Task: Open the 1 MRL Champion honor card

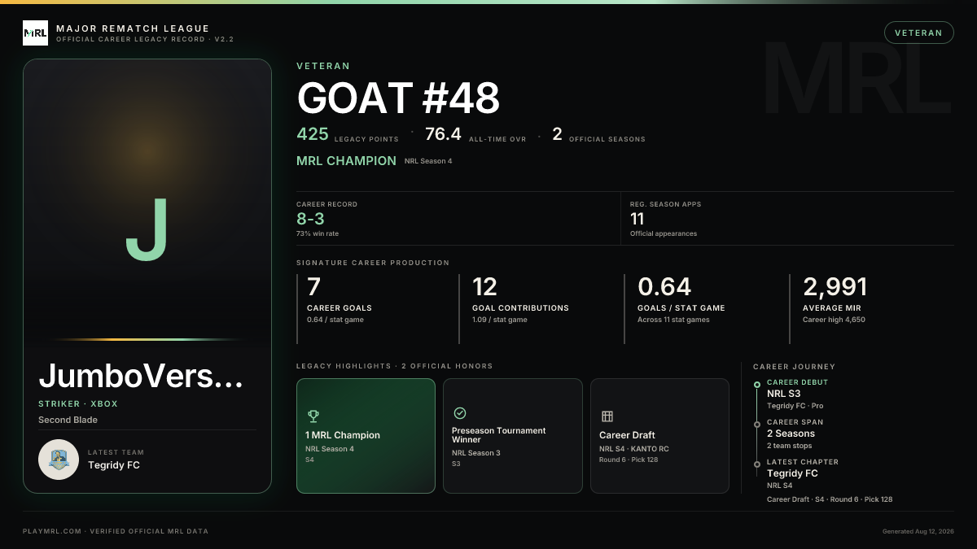Action: click(x=366, y=436)
